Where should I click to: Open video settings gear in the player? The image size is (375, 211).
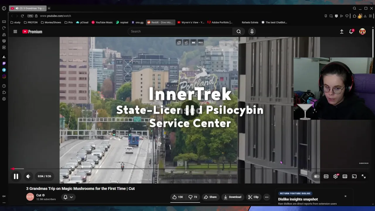pos(335,176)
